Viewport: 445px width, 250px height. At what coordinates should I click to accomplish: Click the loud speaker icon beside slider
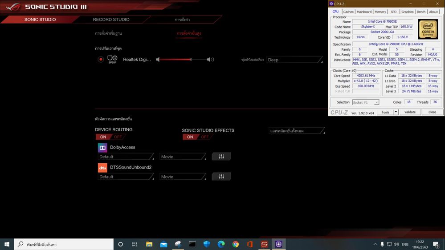click(210, 60)
